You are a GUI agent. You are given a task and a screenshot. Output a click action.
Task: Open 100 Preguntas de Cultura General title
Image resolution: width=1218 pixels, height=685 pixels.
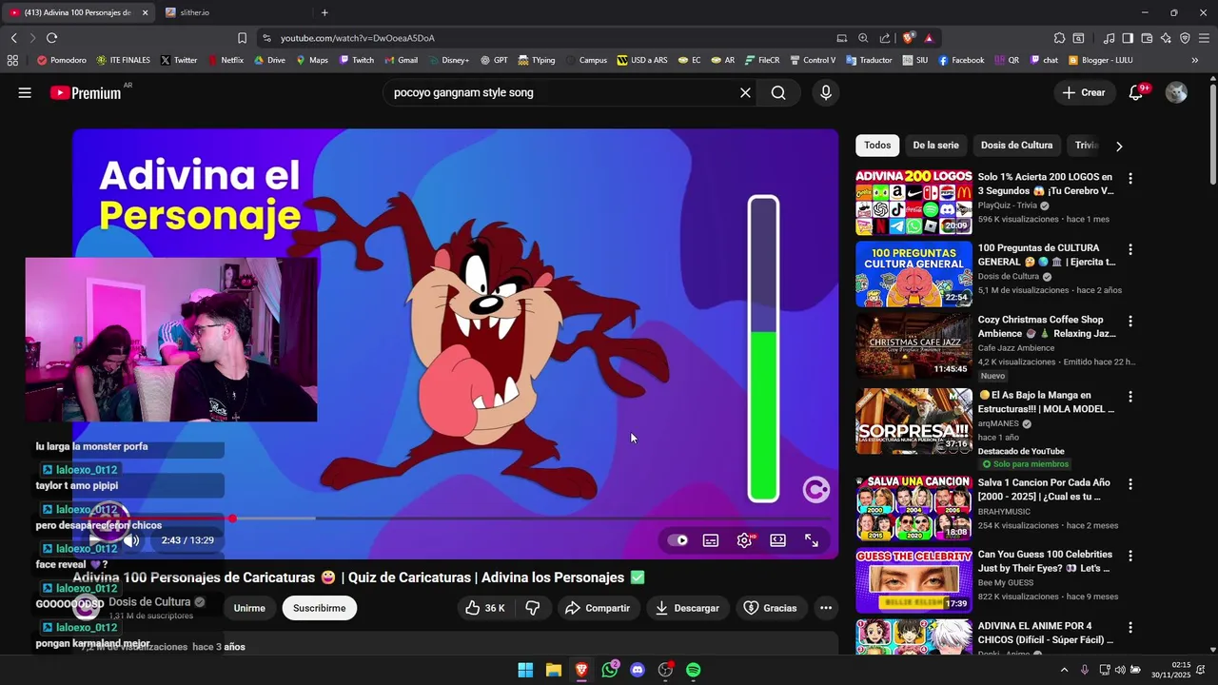coord(1047,255)
